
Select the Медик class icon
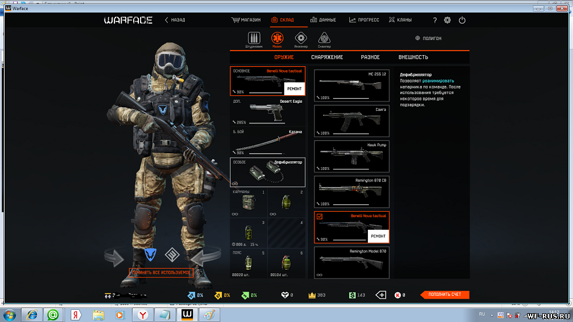(277, 38)
